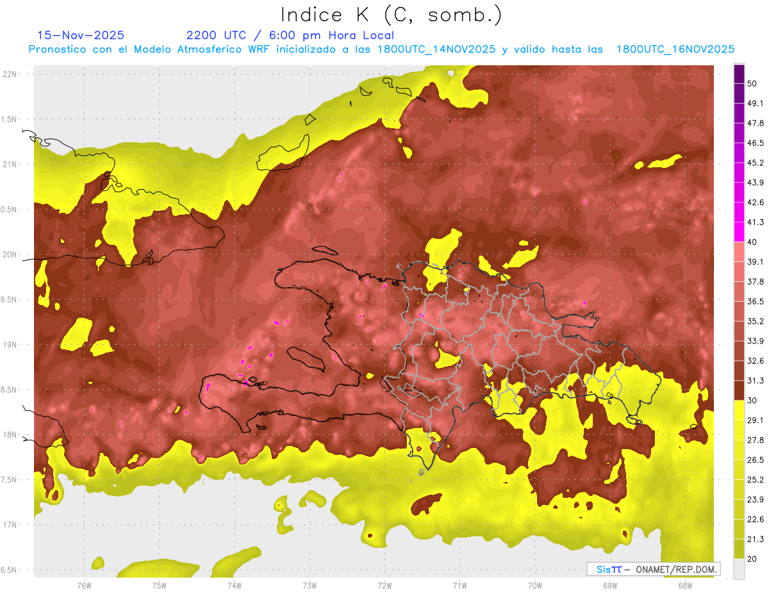Click the valid-until time '1800UTC_16NOV2025'
The width and height of the screenshot is (769, 594).
675,49
